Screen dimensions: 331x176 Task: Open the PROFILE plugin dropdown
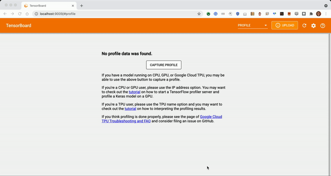[253, 26]
